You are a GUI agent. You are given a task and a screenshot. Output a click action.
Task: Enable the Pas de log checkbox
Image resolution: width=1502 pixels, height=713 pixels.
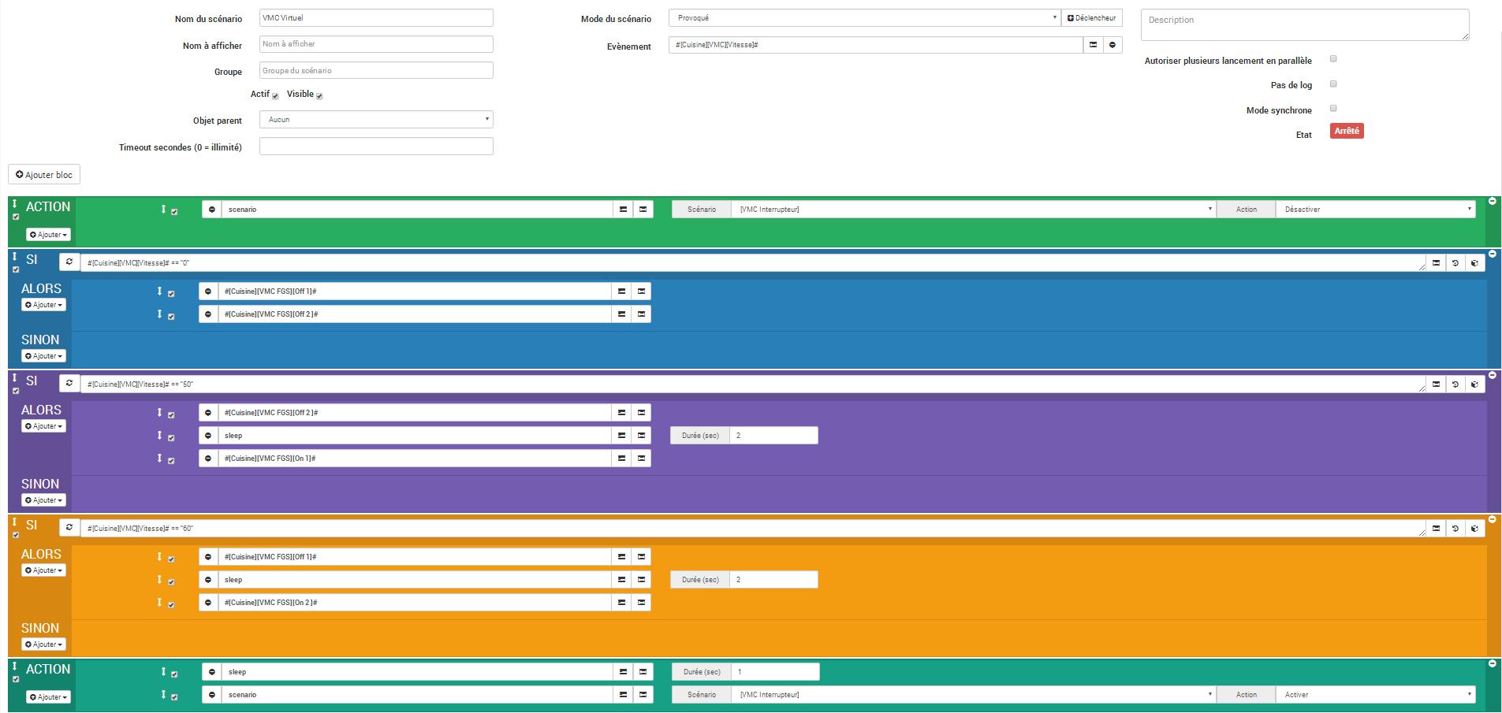click(1333, 84)
